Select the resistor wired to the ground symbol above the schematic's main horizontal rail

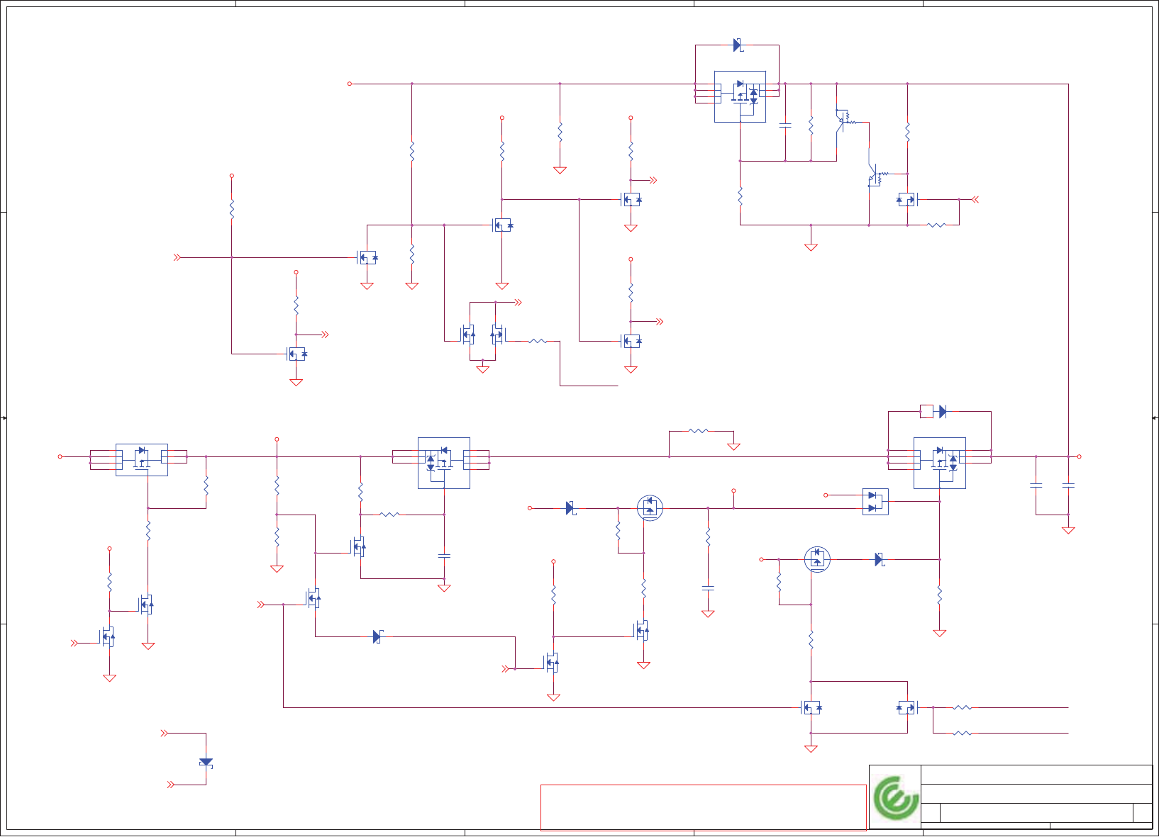tap(699, 430)
